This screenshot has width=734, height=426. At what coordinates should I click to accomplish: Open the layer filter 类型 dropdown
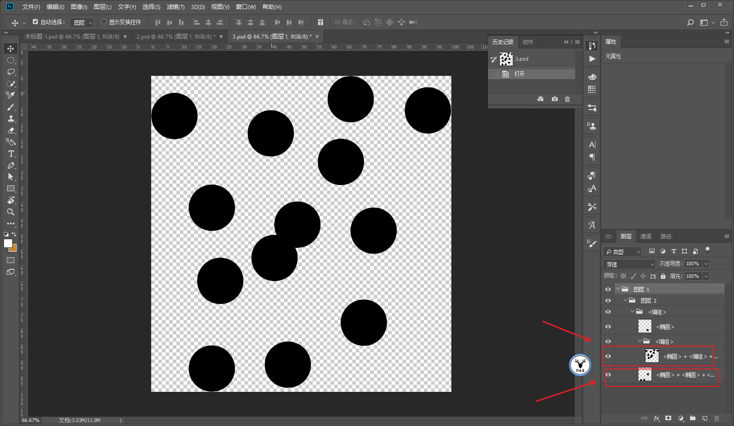pyautogui.click(x=622, y=251)
